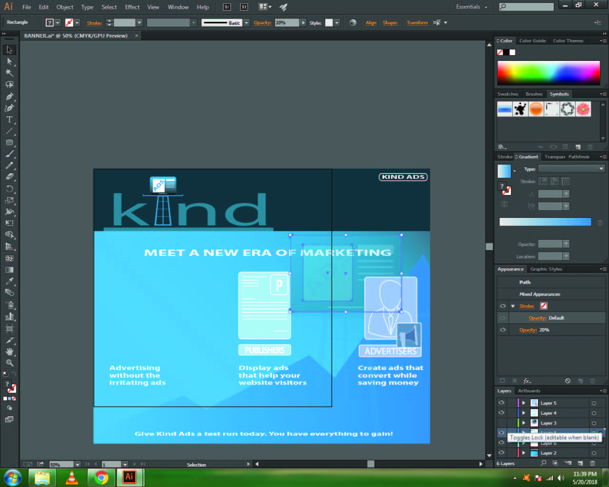Open the Bridge Br icon
This screenshot has width=609, height=487.
[227, 7]
